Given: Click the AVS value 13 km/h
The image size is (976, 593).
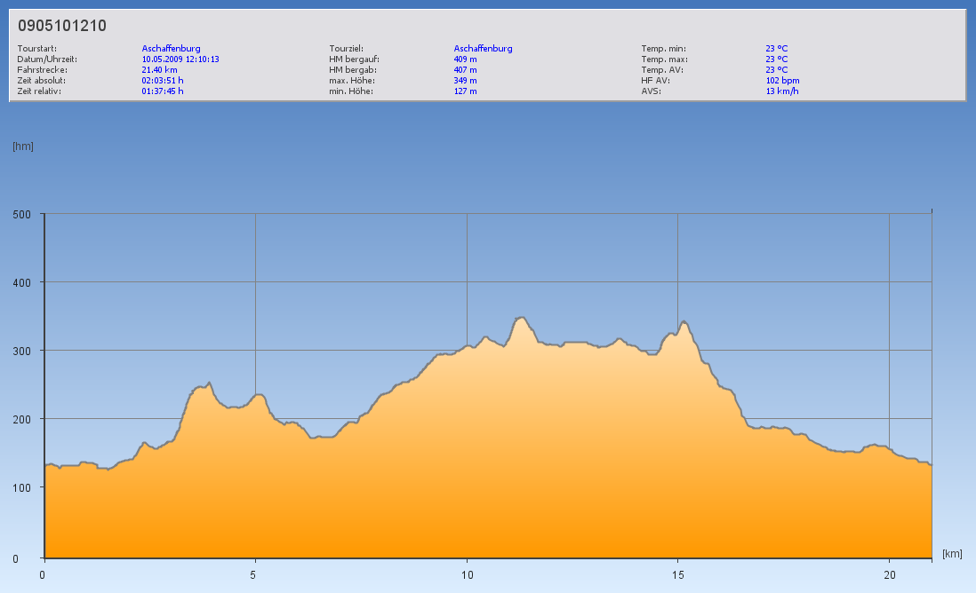Looking at the screenshot, I should point(781,91).
